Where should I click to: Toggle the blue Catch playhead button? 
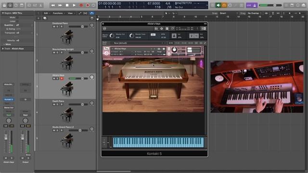click(x=92, y=13)
